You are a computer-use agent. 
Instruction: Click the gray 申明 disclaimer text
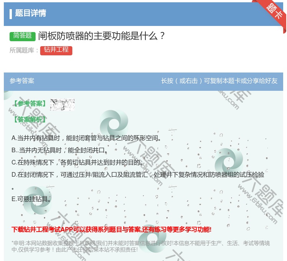tap(140, 246)
